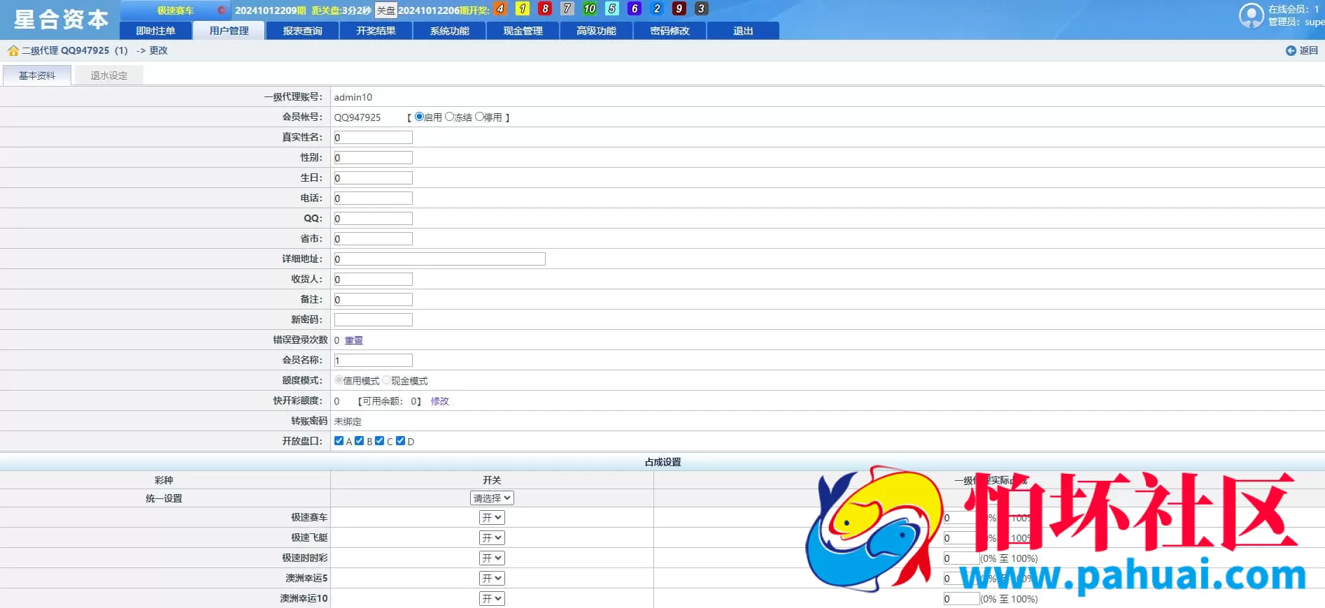
Task: Open the 现金管理 menu
Action: pos(523,31)
